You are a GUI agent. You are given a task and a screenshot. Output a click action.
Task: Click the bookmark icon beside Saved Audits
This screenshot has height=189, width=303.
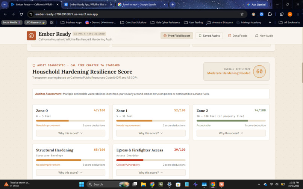[x=200, y=36]
